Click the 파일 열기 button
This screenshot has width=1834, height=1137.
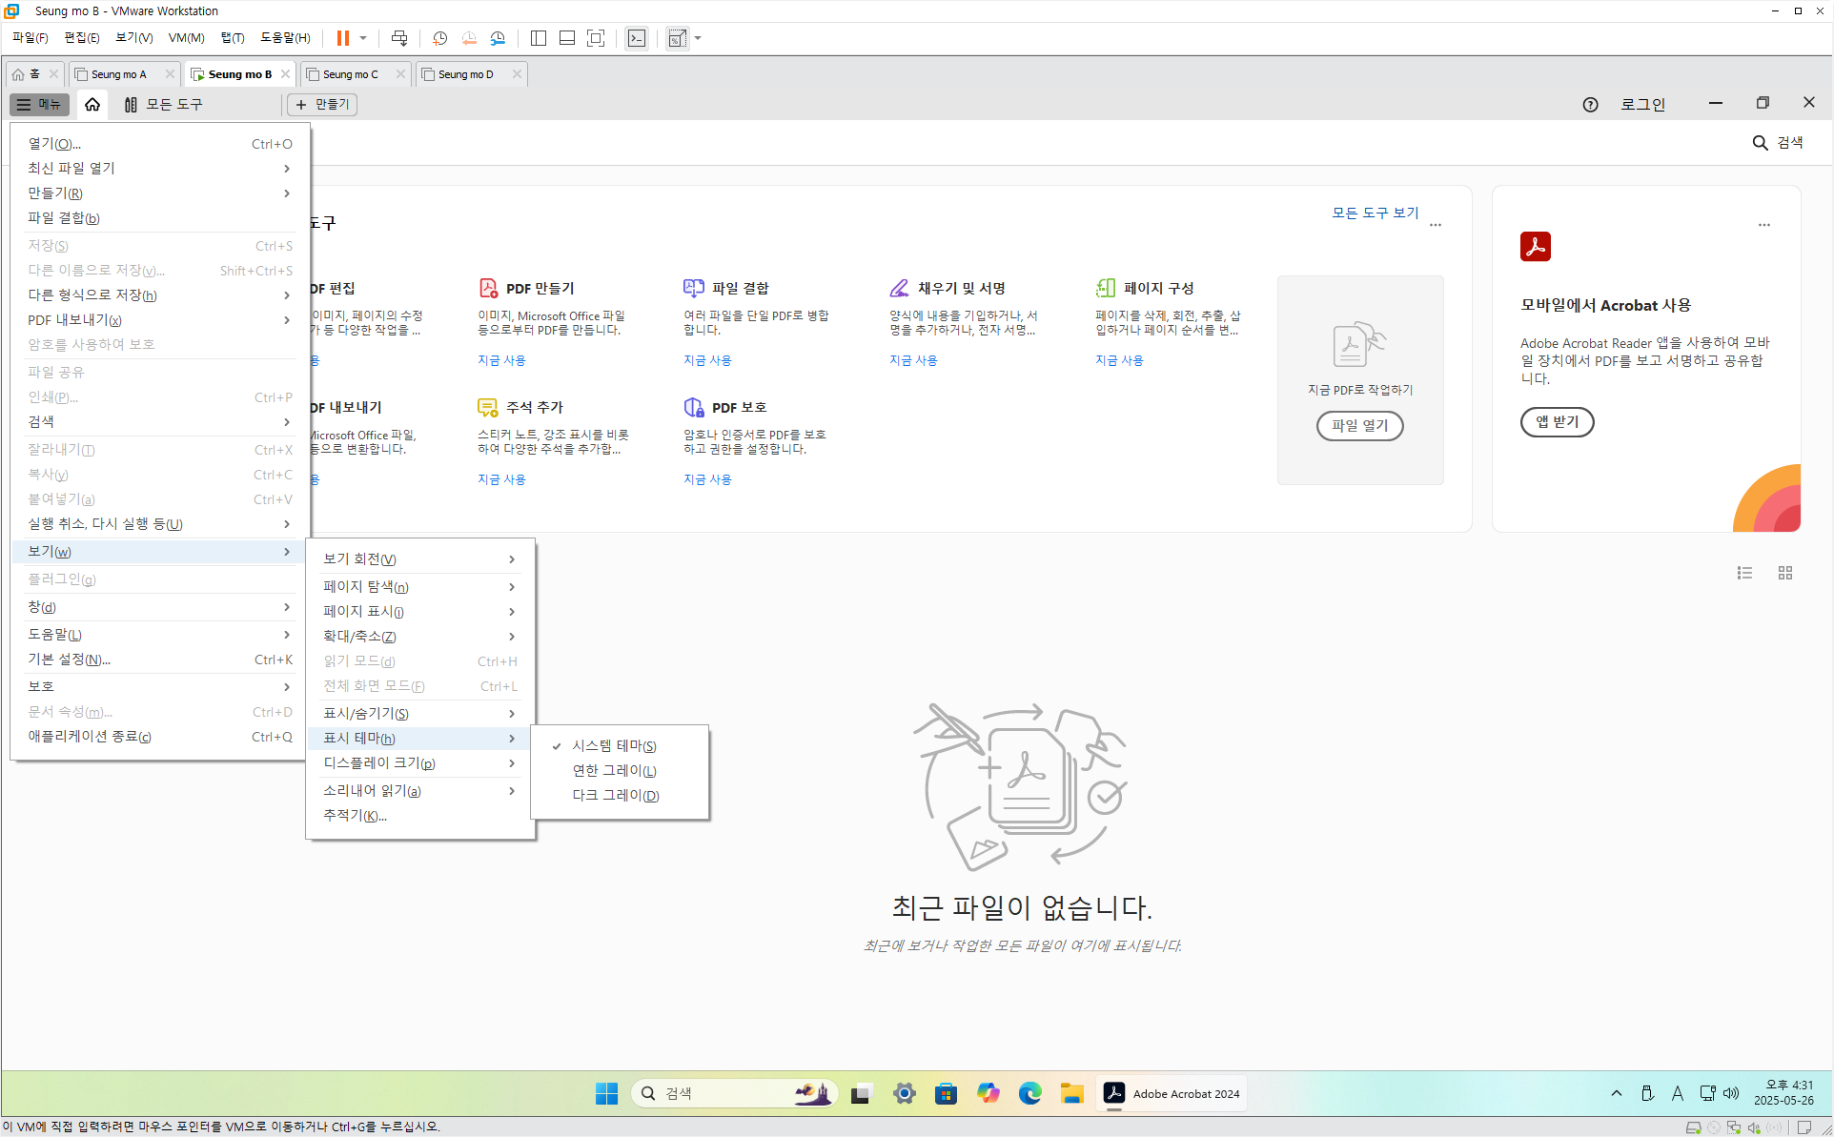(x=1359, y=425)
